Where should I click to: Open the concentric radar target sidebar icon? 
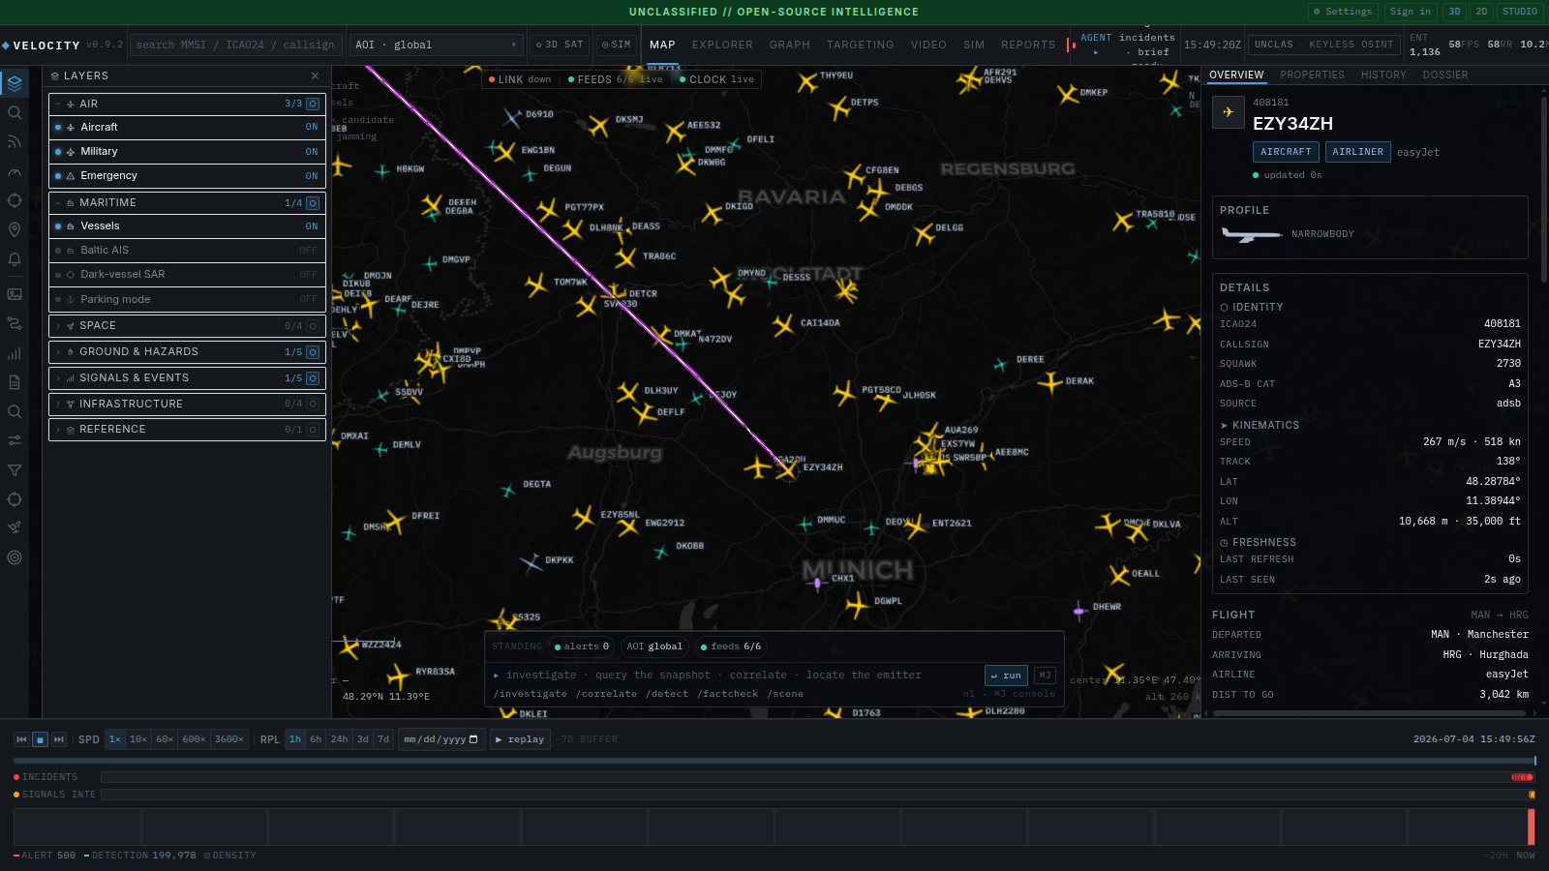[15, 557]
